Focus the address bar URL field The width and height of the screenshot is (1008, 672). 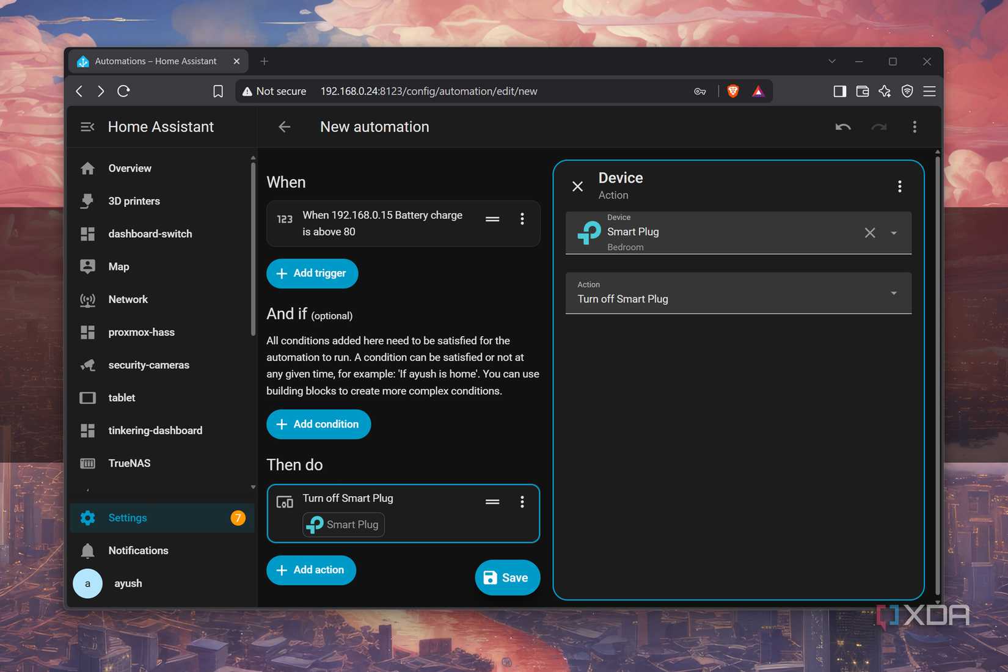pos(429,91)
